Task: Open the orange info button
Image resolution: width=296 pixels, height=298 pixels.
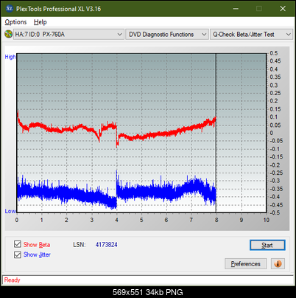Action: point(278,264)
